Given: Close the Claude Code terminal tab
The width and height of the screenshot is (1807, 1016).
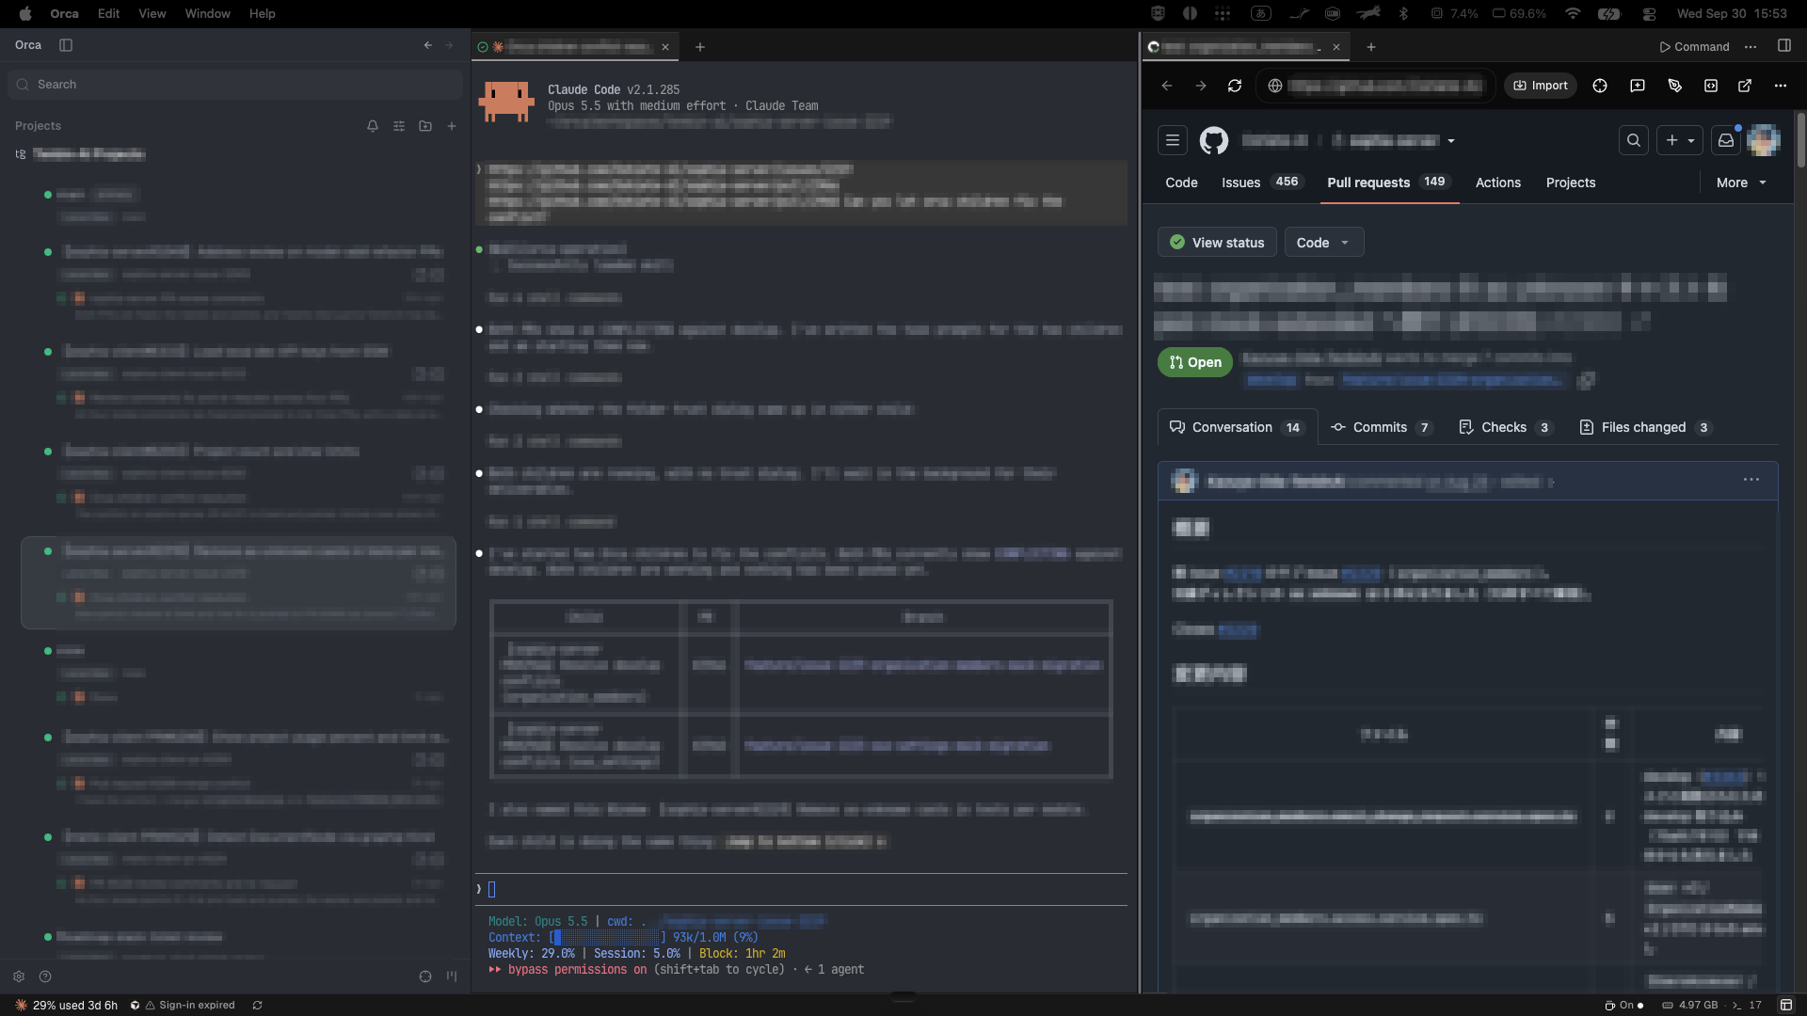Looking at the screenshot, I should [665, 47].
